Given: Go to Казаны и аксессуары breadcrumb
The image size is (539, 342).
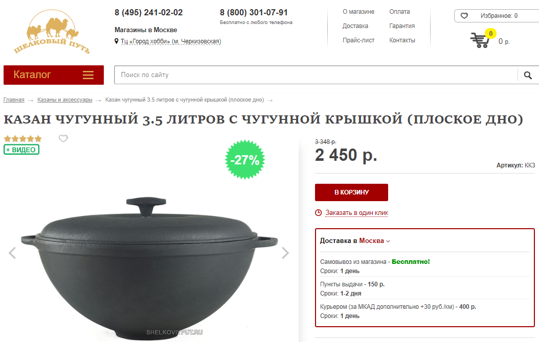Looking at the screenshot, I should coord(64,100).
